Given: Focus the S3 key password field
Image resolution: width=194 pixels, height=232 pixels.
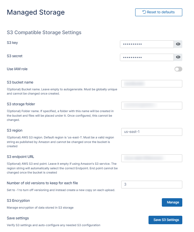Looking at the screenshot, I should click(147, 44).
